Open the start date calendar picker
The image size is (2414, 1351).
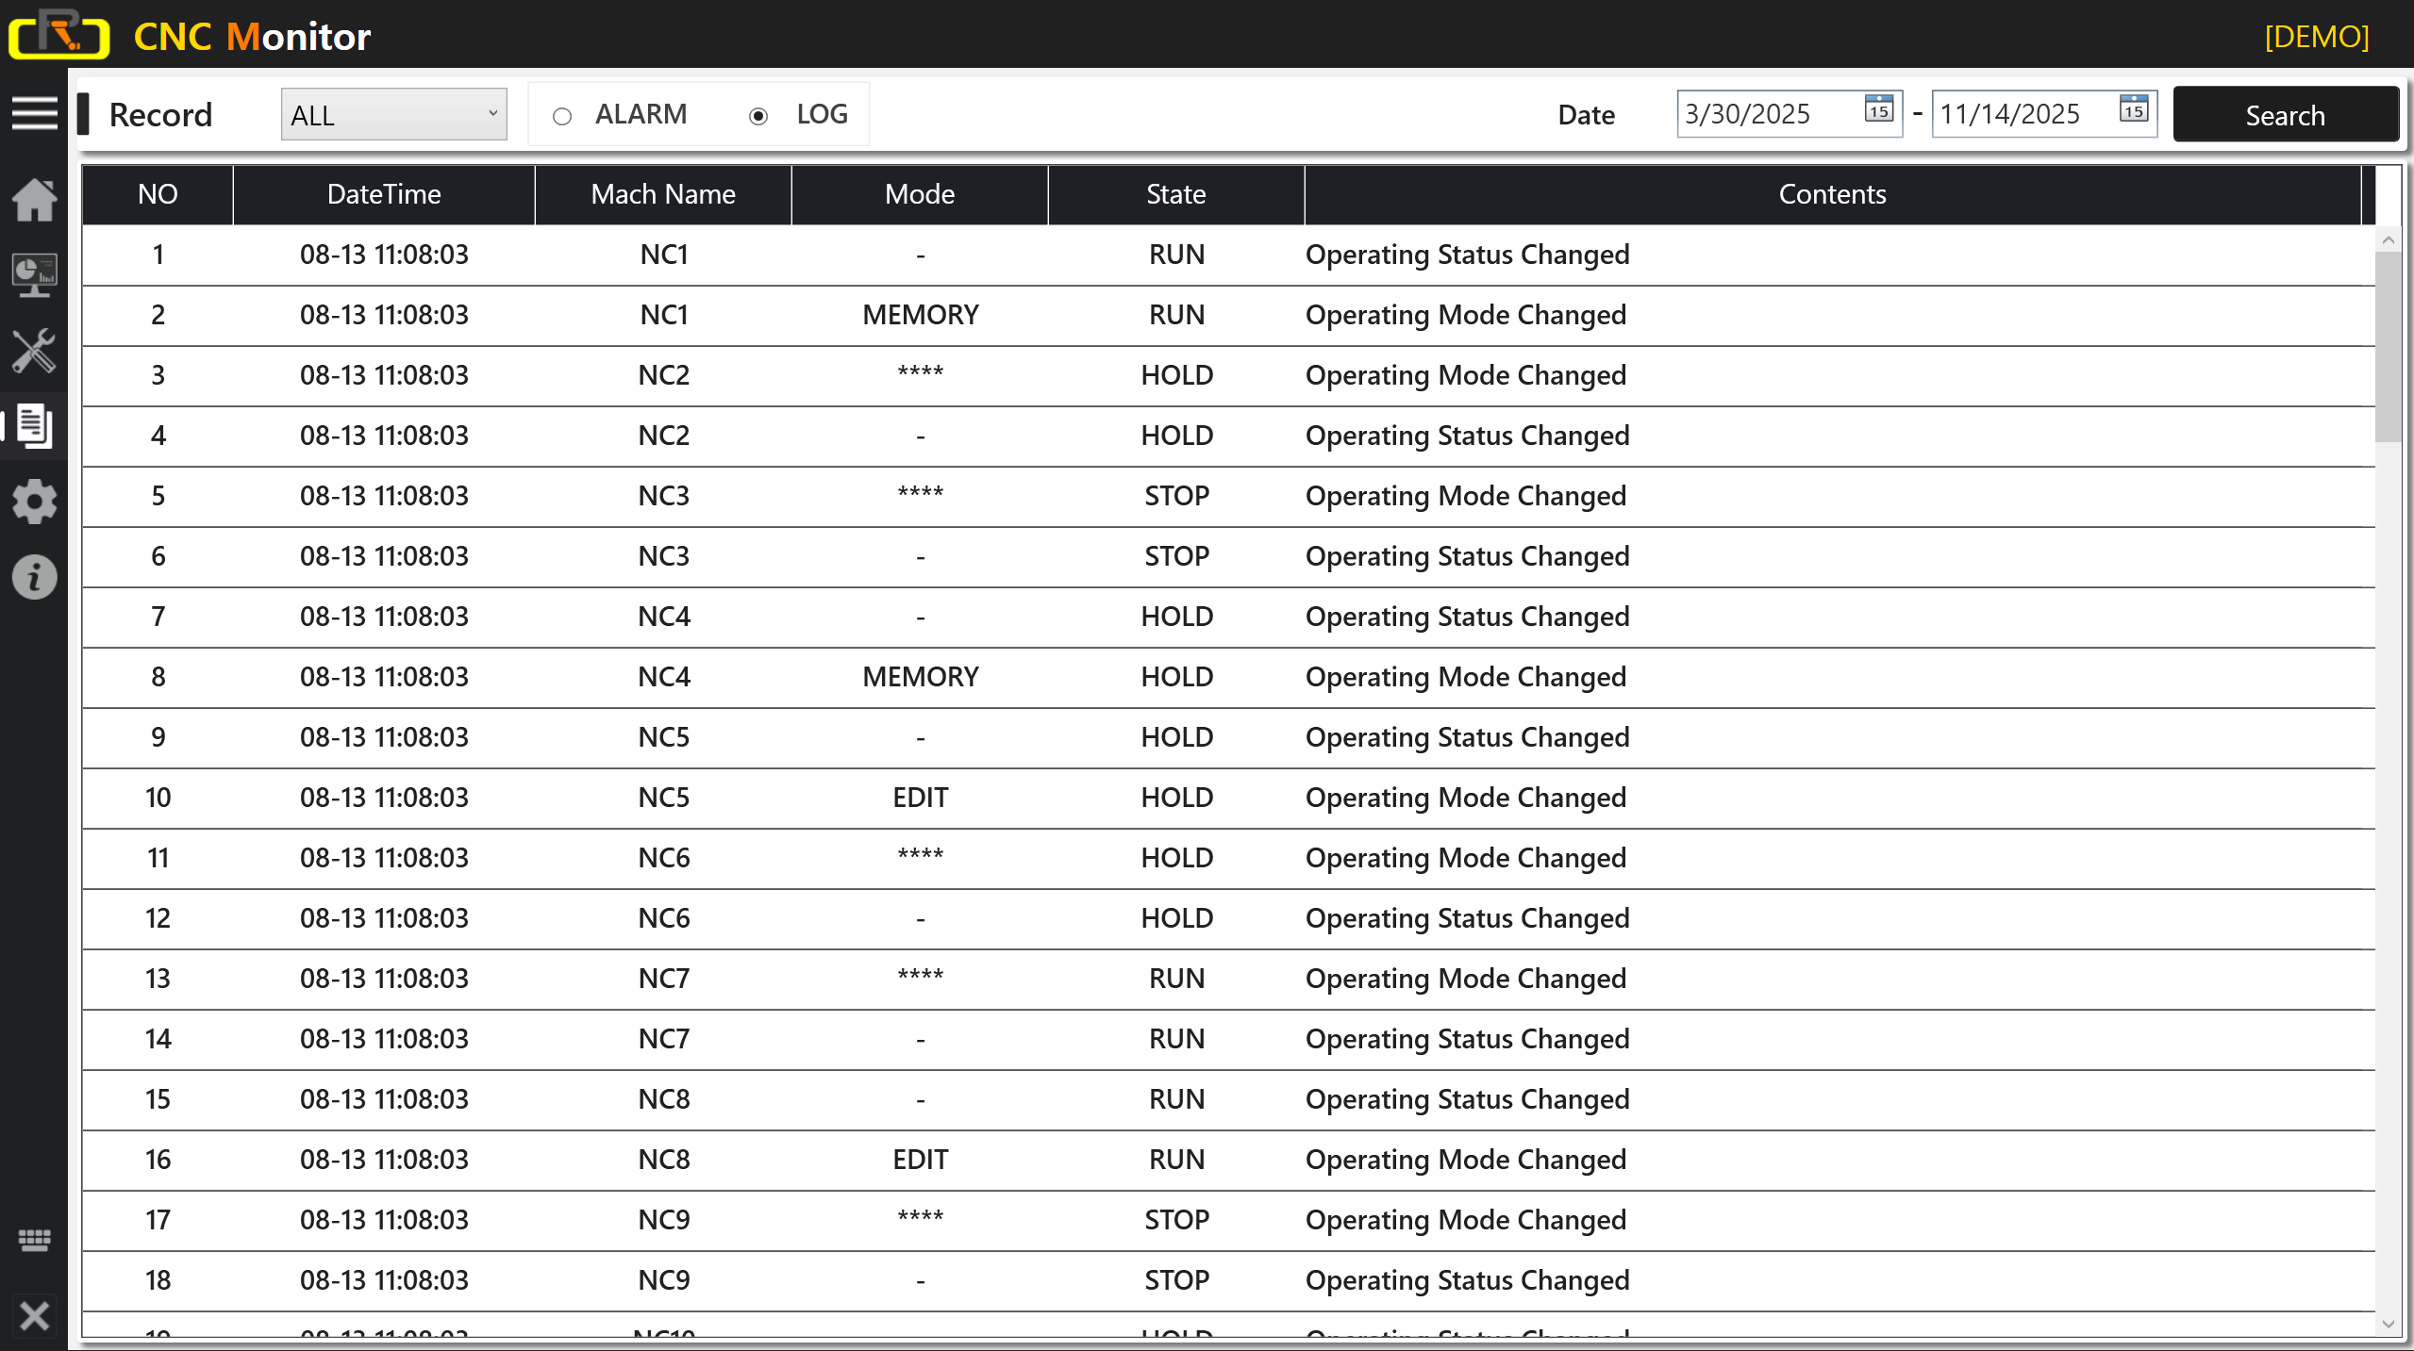1878,109
